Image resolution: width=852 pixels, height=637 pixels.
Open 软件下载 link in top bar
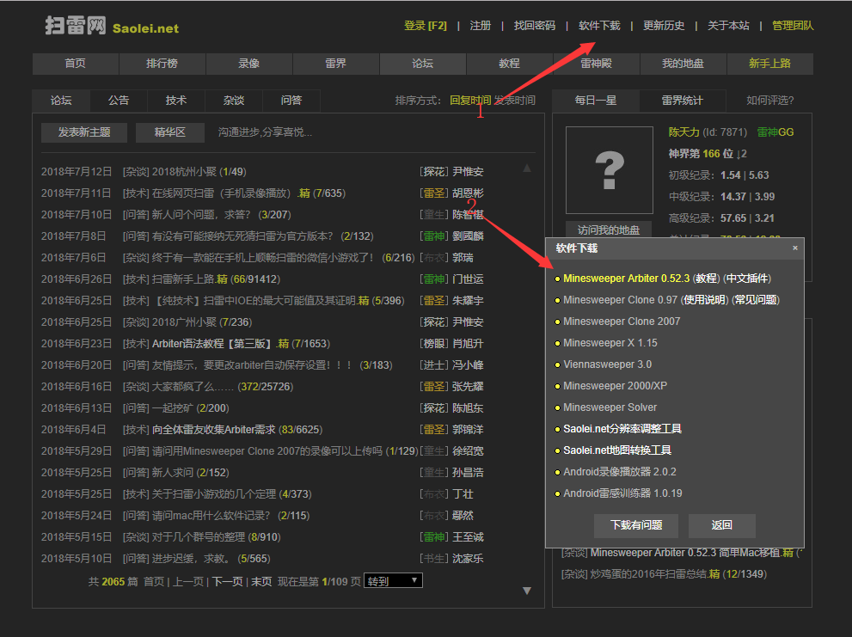click(x=599, y=26)
